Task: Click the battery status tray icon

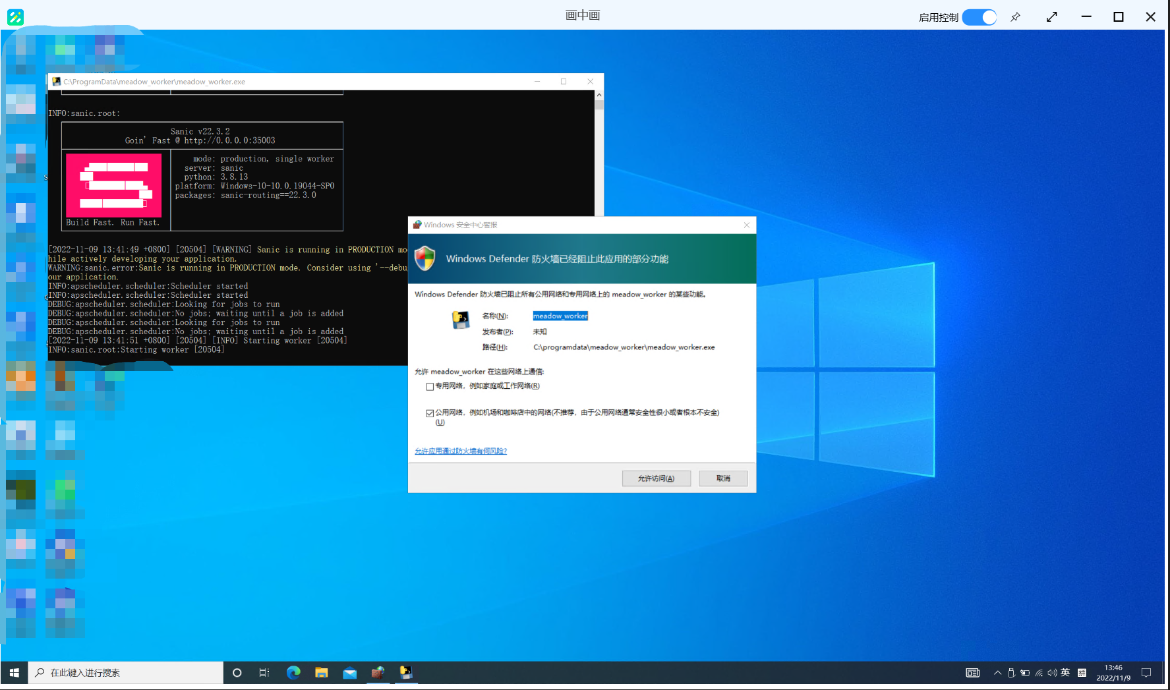Action: pyautogui.click(x=1025, y=673)
